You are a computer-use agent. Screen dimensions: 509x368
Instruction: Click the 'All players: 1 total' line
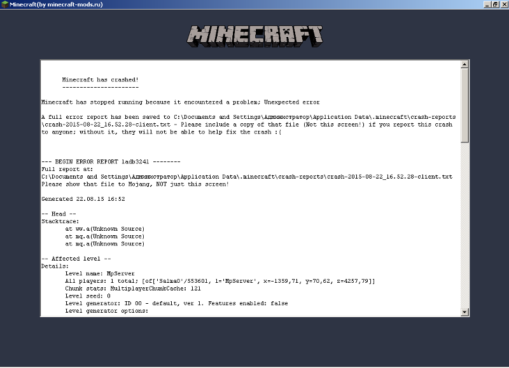[220, 281]
